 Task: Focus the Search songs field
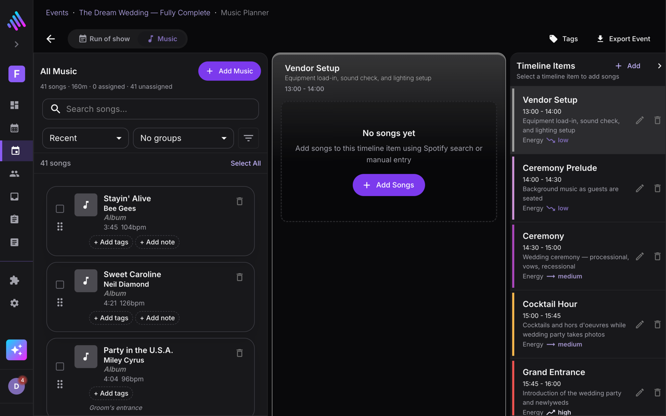coord(150,109)
